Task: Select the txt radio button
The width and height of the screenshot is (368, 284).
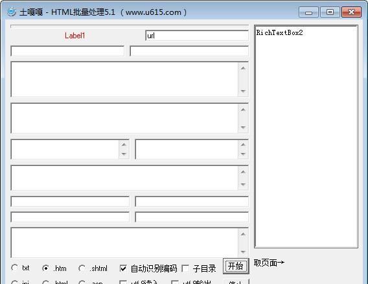Action: (x=14, y=268)
